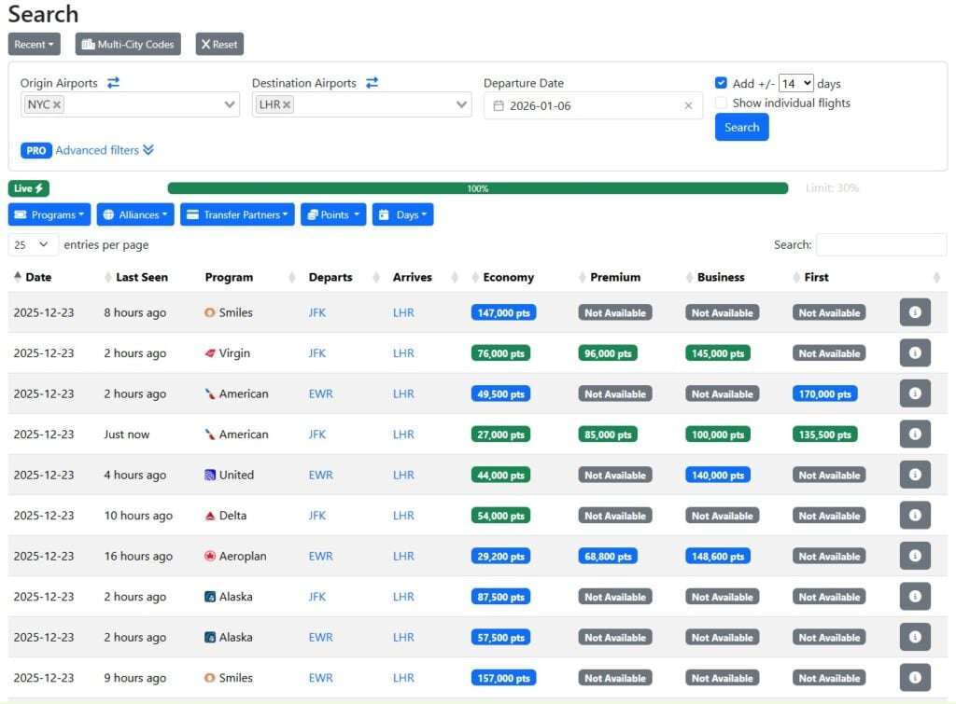The height and width of the screenshot is (704, 956).
Task: Enable Show individual flights checkbox
Action: 721,103
